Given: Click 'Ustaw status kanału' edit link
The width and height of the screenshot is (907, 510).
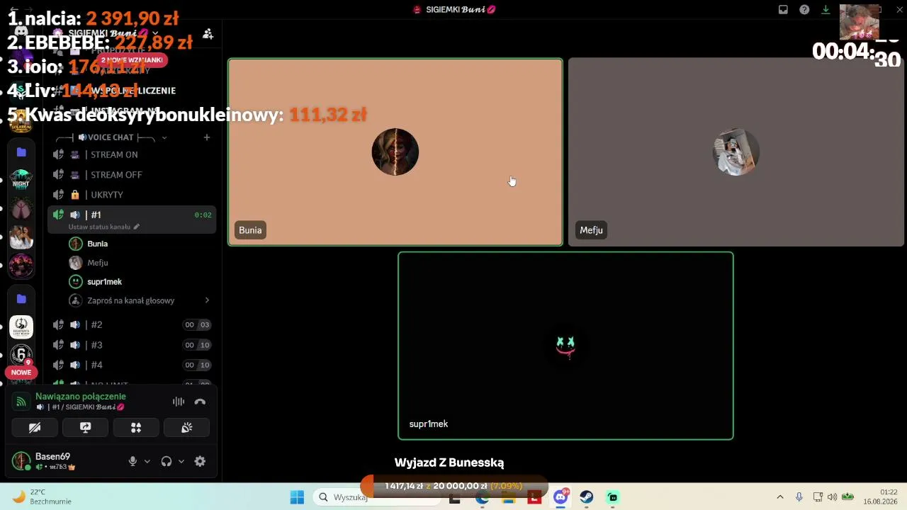Looking at the screenshot, I should [x=104, y=227].
